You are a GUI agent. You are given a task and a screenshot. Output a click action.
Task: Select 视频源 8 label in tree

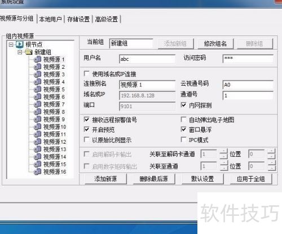click(x=54, y=112)
